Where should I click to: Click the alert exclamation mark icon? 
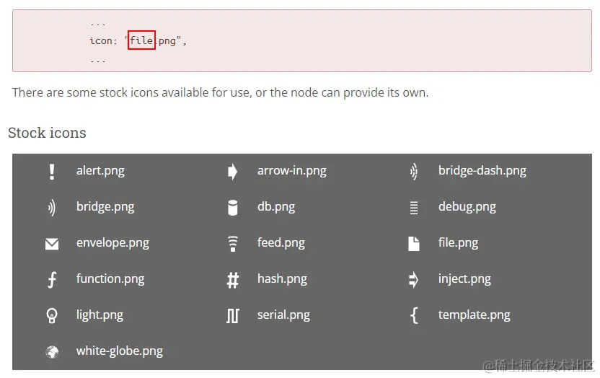[x=52, y=172]
